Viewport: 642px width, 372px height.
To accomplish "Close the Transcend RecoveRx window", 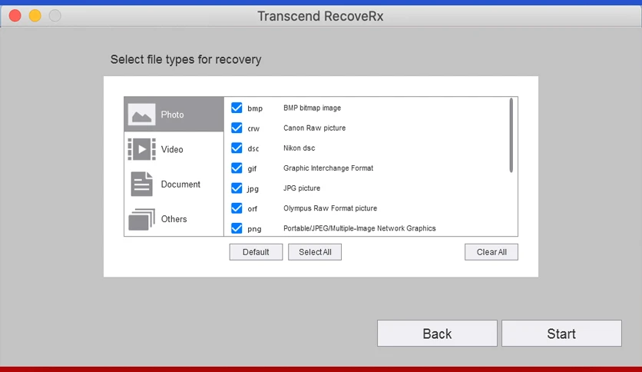I will [x=15, y=16].
